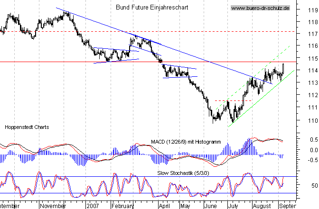
Task: Click the price value 115
Action: pos(313,58)
